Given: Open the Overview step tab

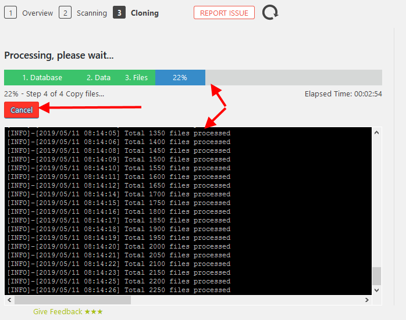Looking at the screenshot, I should tap(38, 13).
